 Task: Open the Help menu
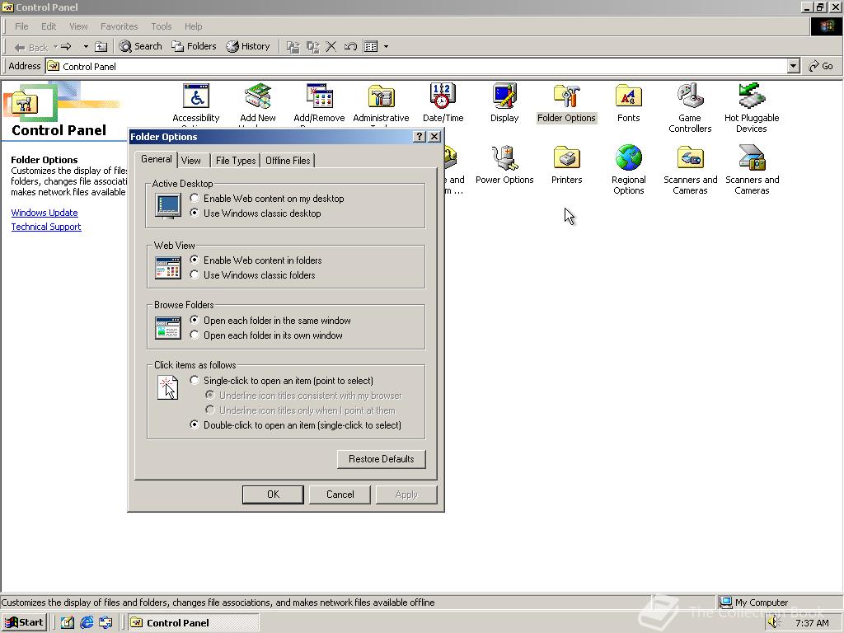click(193, 26)
